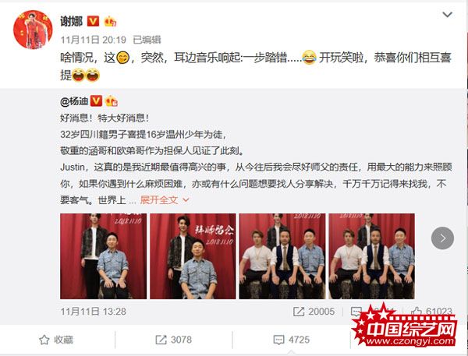The width and height of the screenshot is (468, 356).
Task: Open the top poster's username link
Action: point(71,21)
